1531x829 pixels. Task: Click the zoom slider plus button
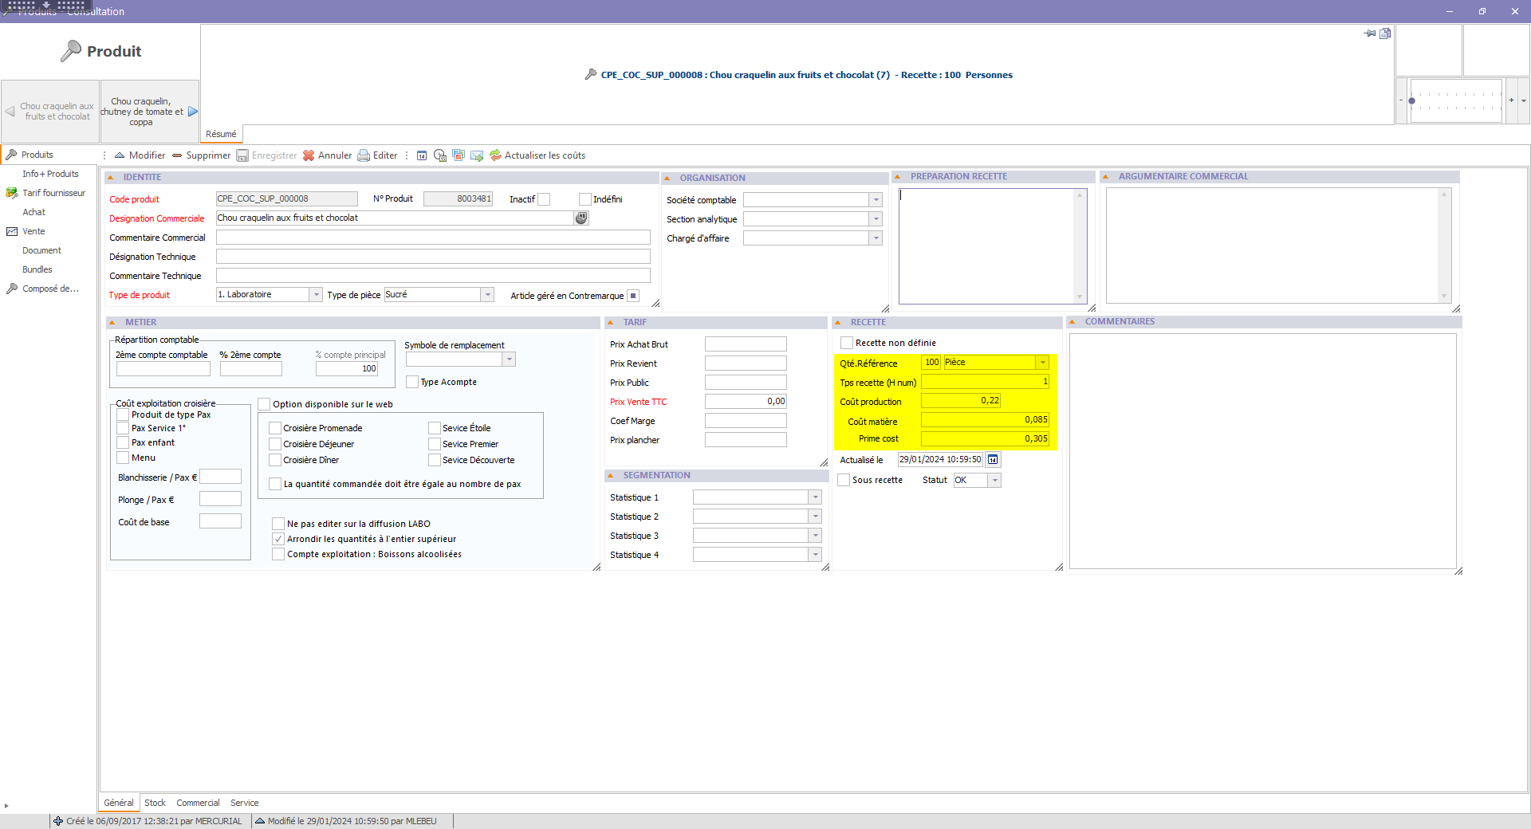pos(1511,100)
